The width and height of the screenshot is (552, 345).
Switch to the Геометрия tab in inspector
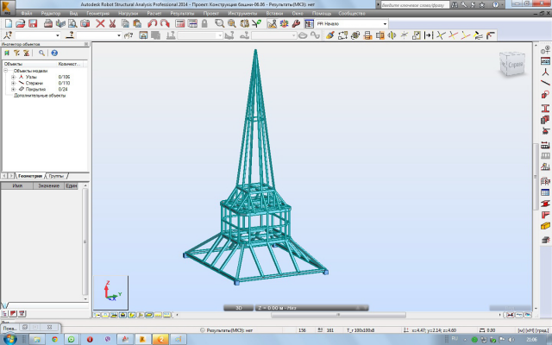[30, 176]
